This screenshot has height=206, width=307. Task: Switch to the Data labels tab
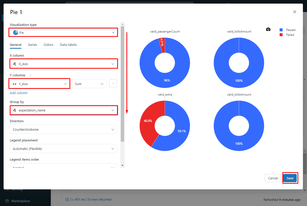[x=68, y=45]
